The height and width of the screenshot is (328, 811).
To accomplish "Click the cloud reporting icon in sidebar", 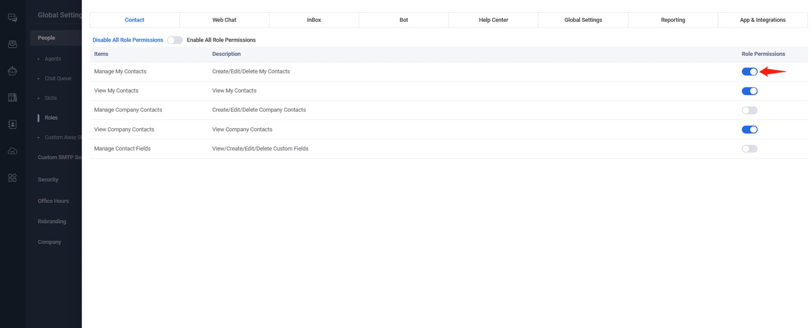I will pyautogui.click(x=12, y=151).
